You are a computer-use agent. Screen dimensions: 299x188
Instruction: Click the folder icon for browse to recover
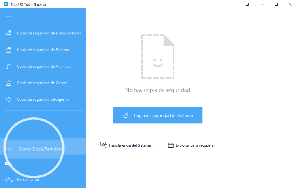[x=171, y=145]
